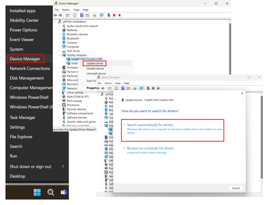
Task: Click the lower Device Manager vertical scrollbar
Action: click(262, 137)
